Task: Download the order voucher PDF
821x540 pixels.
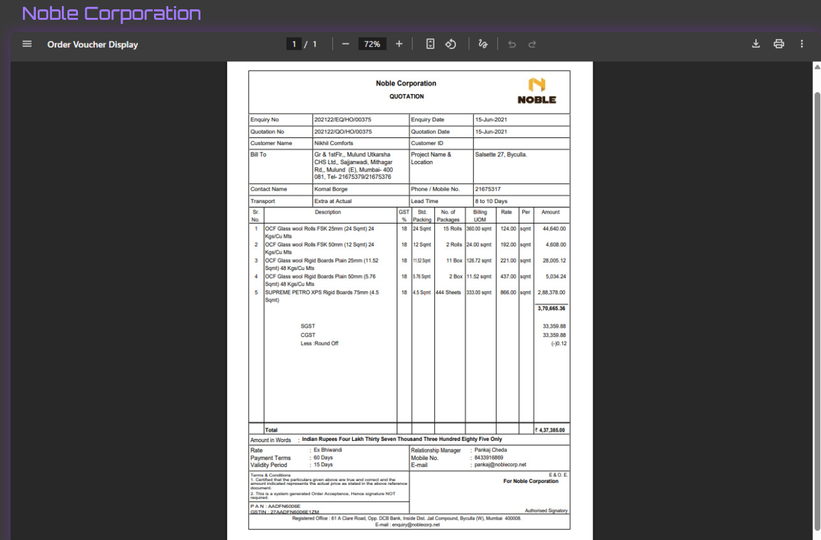Action: 756,43
